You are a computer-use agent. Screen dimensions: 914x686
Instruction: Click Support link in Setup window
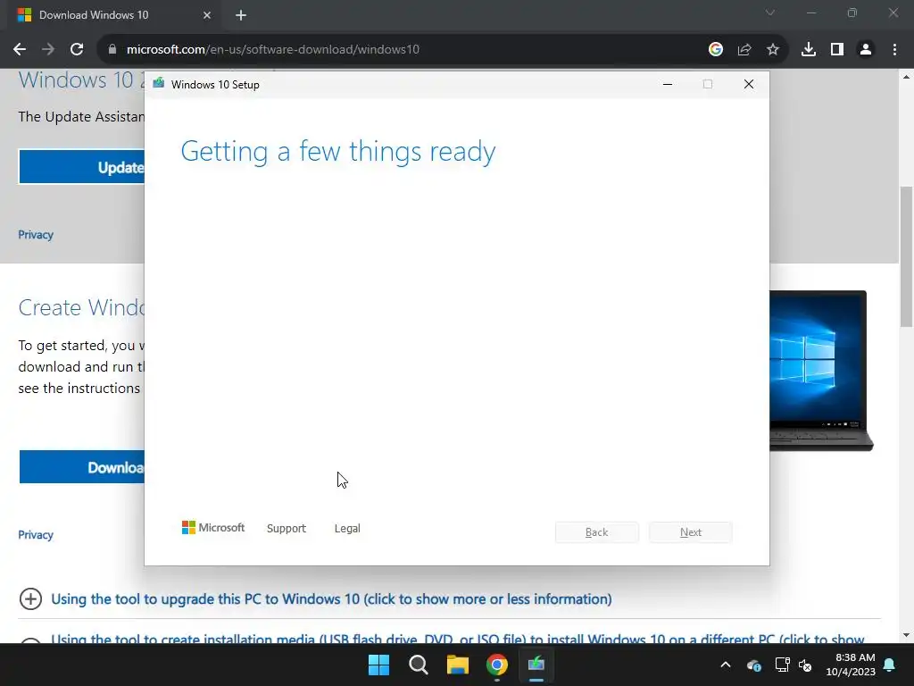(x=287, y=529)
